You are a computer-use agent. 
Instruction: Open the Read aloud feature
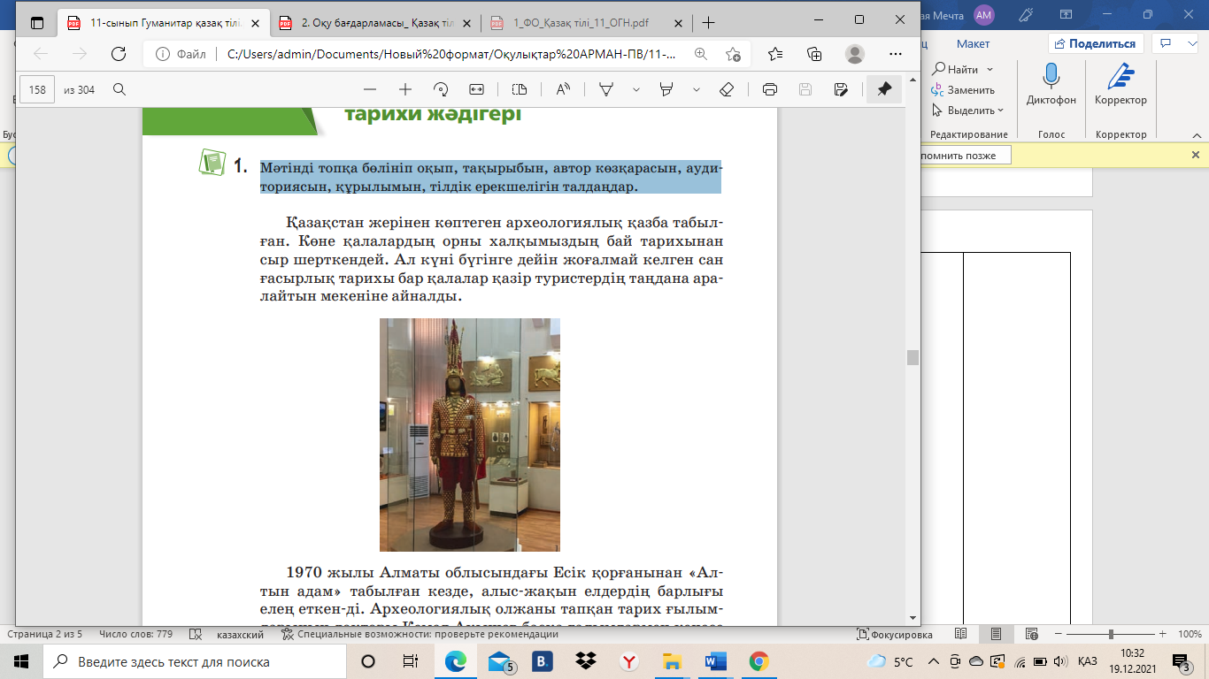tap(563, 89)
